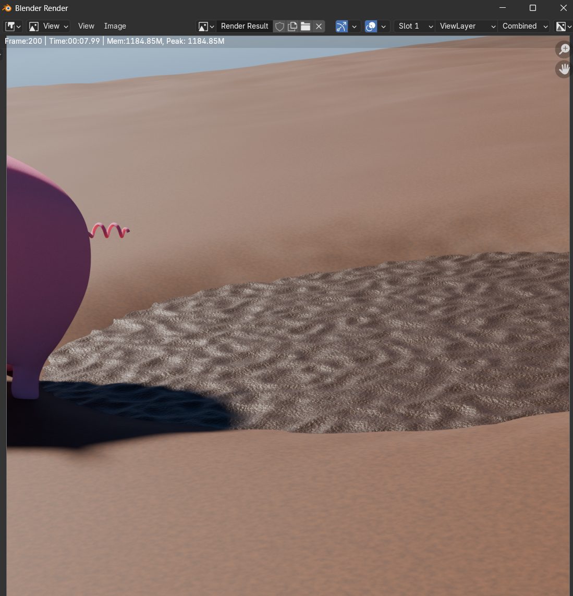Image resolution: width=573 pixels, height=596 pixels.
Task: Toggle the overlays display button
Action: (371, 26)
